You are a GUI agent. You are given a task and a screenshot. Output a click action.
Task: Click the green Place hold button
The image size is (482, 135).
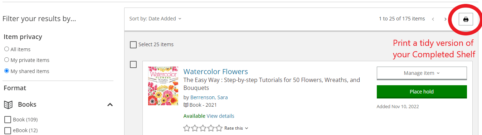(x=422, y=92)
